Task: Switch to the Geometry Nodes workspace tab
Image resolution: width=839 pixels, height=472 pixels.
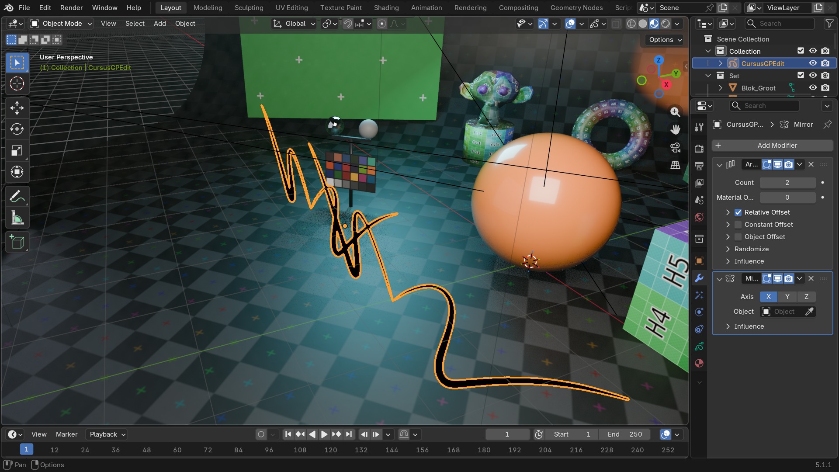Action: (576, 8)
